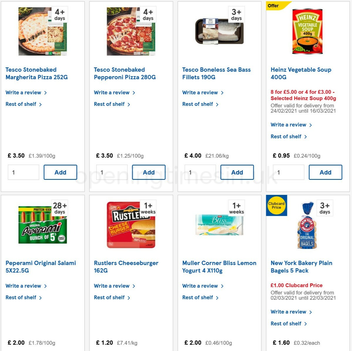Open the Rustlers Cheeseburger product image

(131, 223)
